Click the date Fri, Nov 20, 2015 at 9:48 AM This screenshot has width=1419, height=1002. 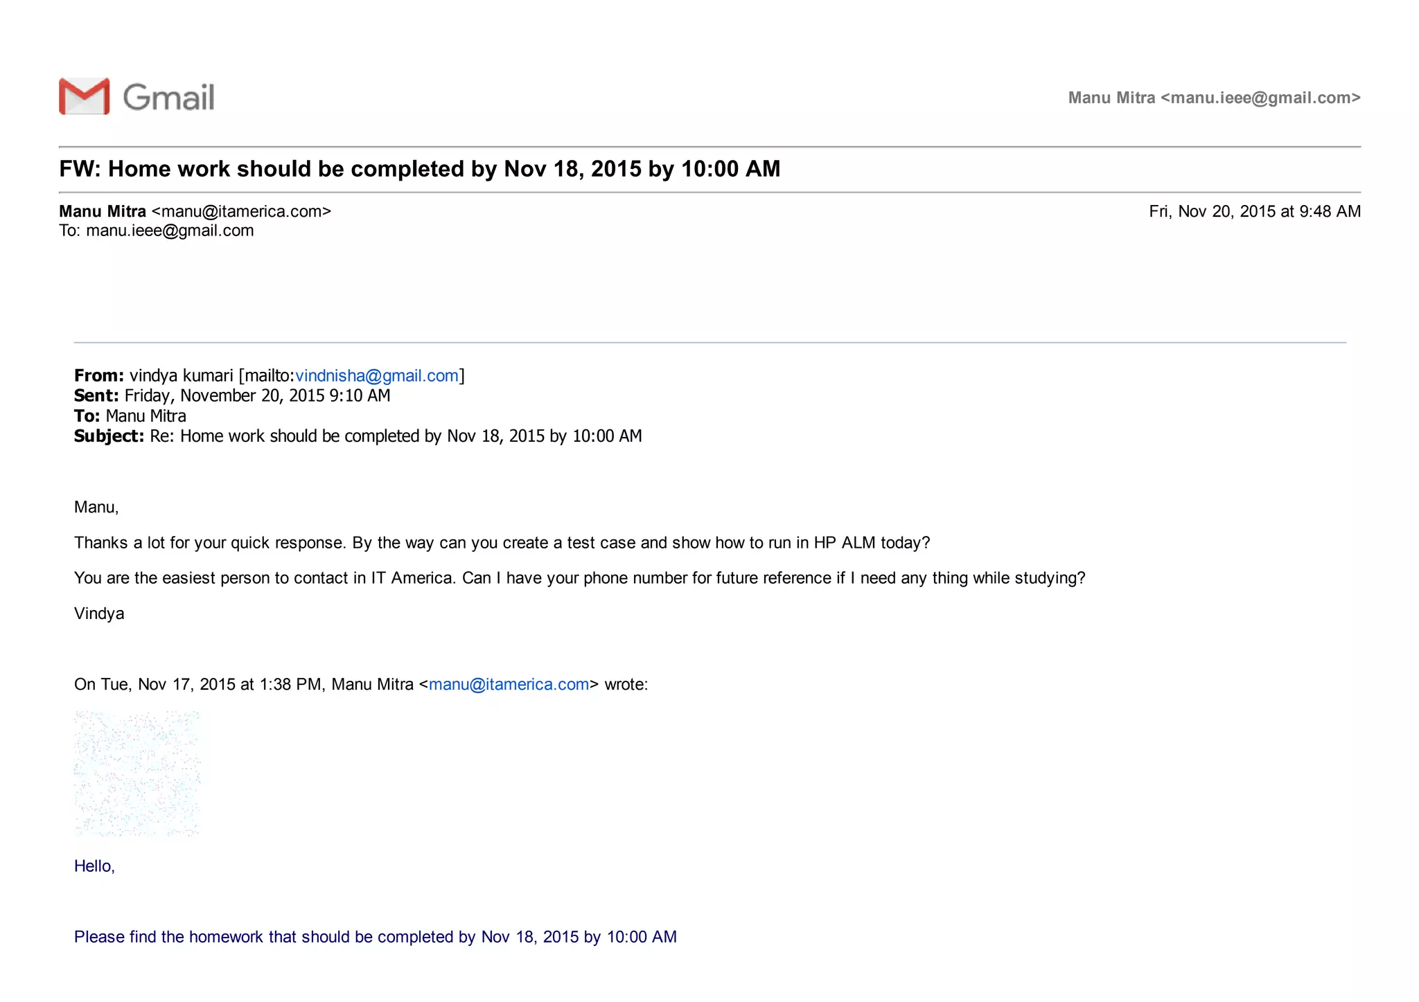pos(1254,211)
